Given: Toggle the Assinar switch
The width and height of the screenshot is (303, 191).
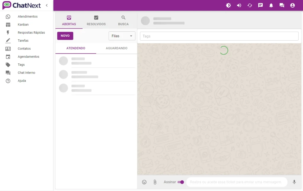Looking at the screenshot, I should click(181, 182).
